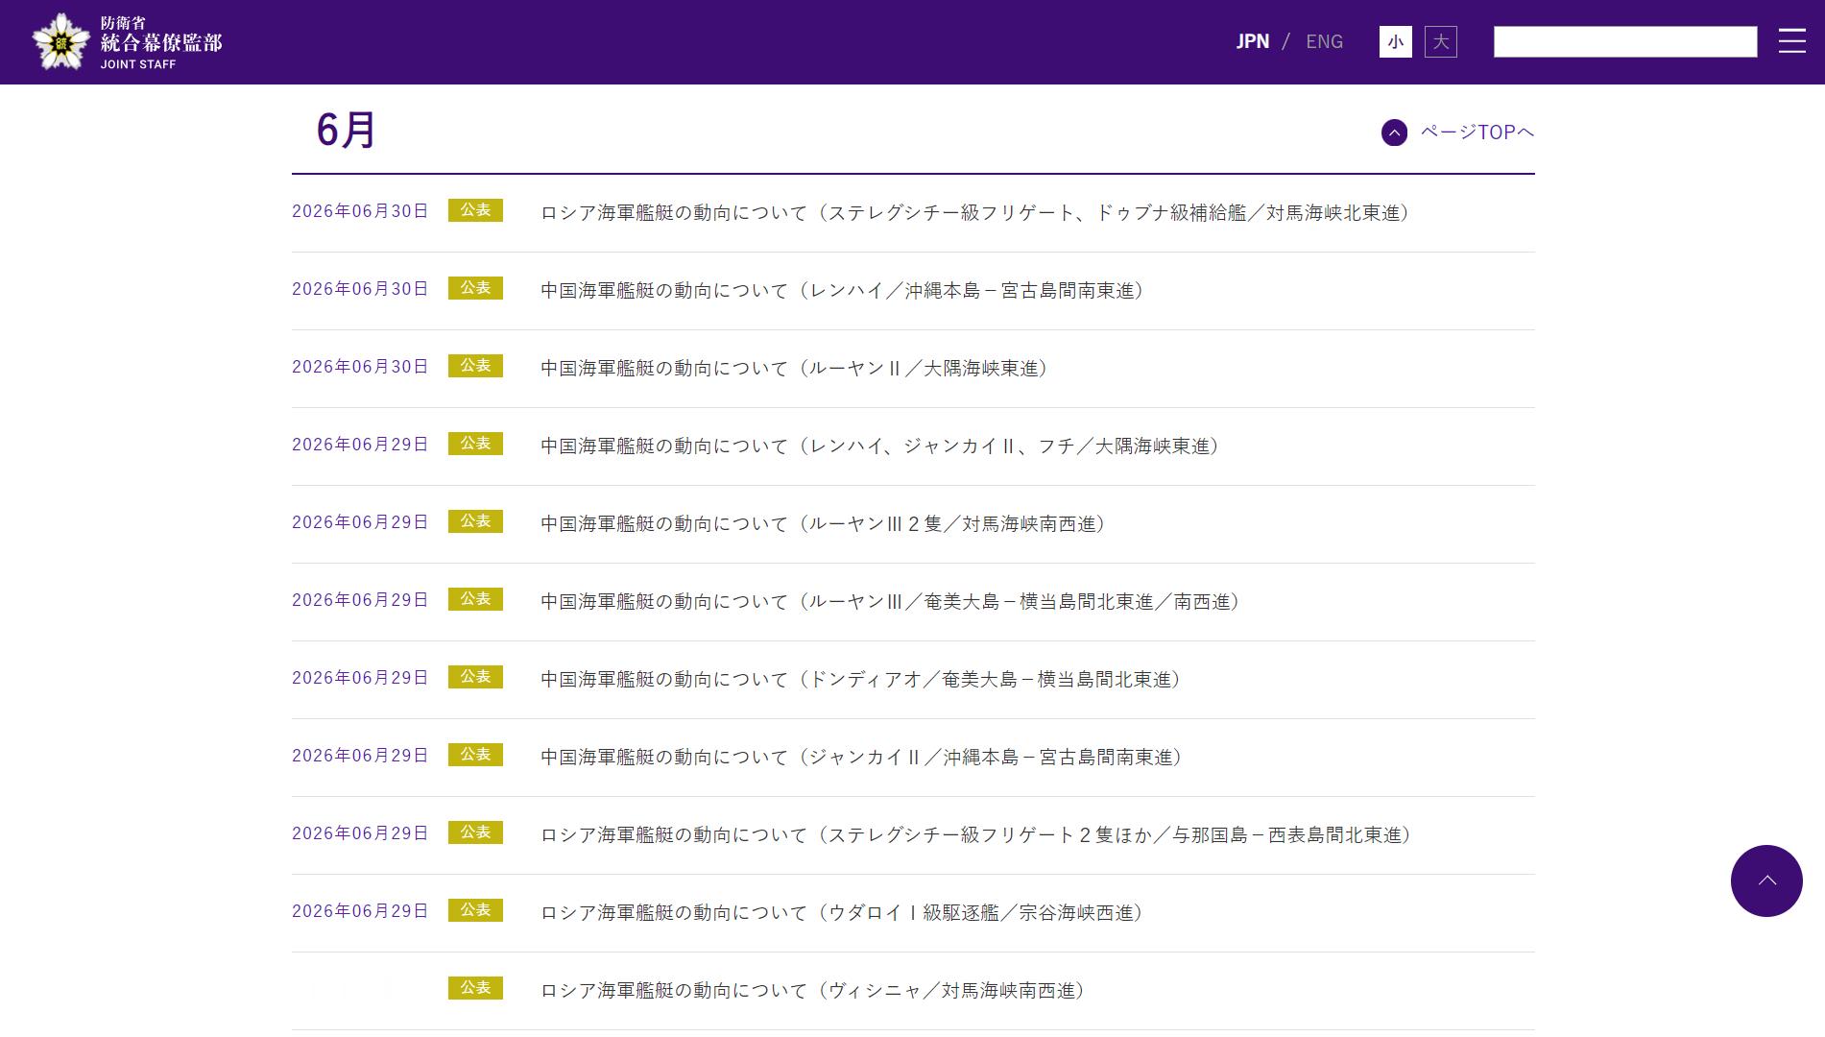
Task: Click the 公表 tag on ドゥブナ級補給艦 row
Action: tap(475, 210)
